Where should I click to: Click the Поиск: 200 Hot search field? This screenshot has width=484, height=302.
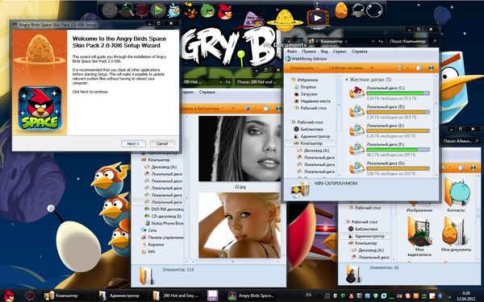tap(257, 82)
